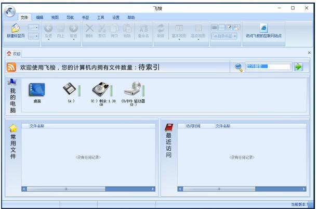Click the 常用文件 yellow star icon

coord(13,128)
